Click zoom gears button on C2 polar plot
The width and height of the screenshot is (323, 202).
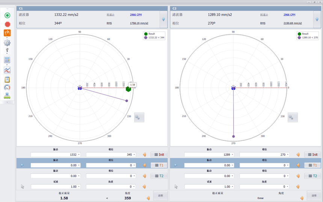click(x=293, y=118)
